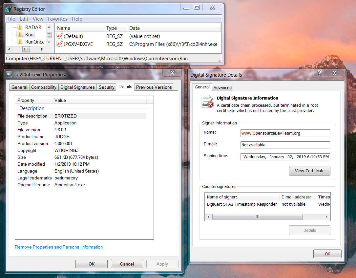The image size is (356, 278).
Task: Select the Product name value JUDGE
Action: pyautogui.click(x=62, y=137)
